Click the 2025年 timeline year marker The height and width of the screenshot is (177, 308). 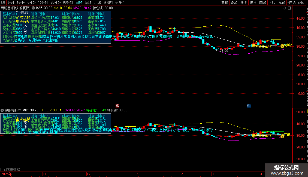(7, 173)
